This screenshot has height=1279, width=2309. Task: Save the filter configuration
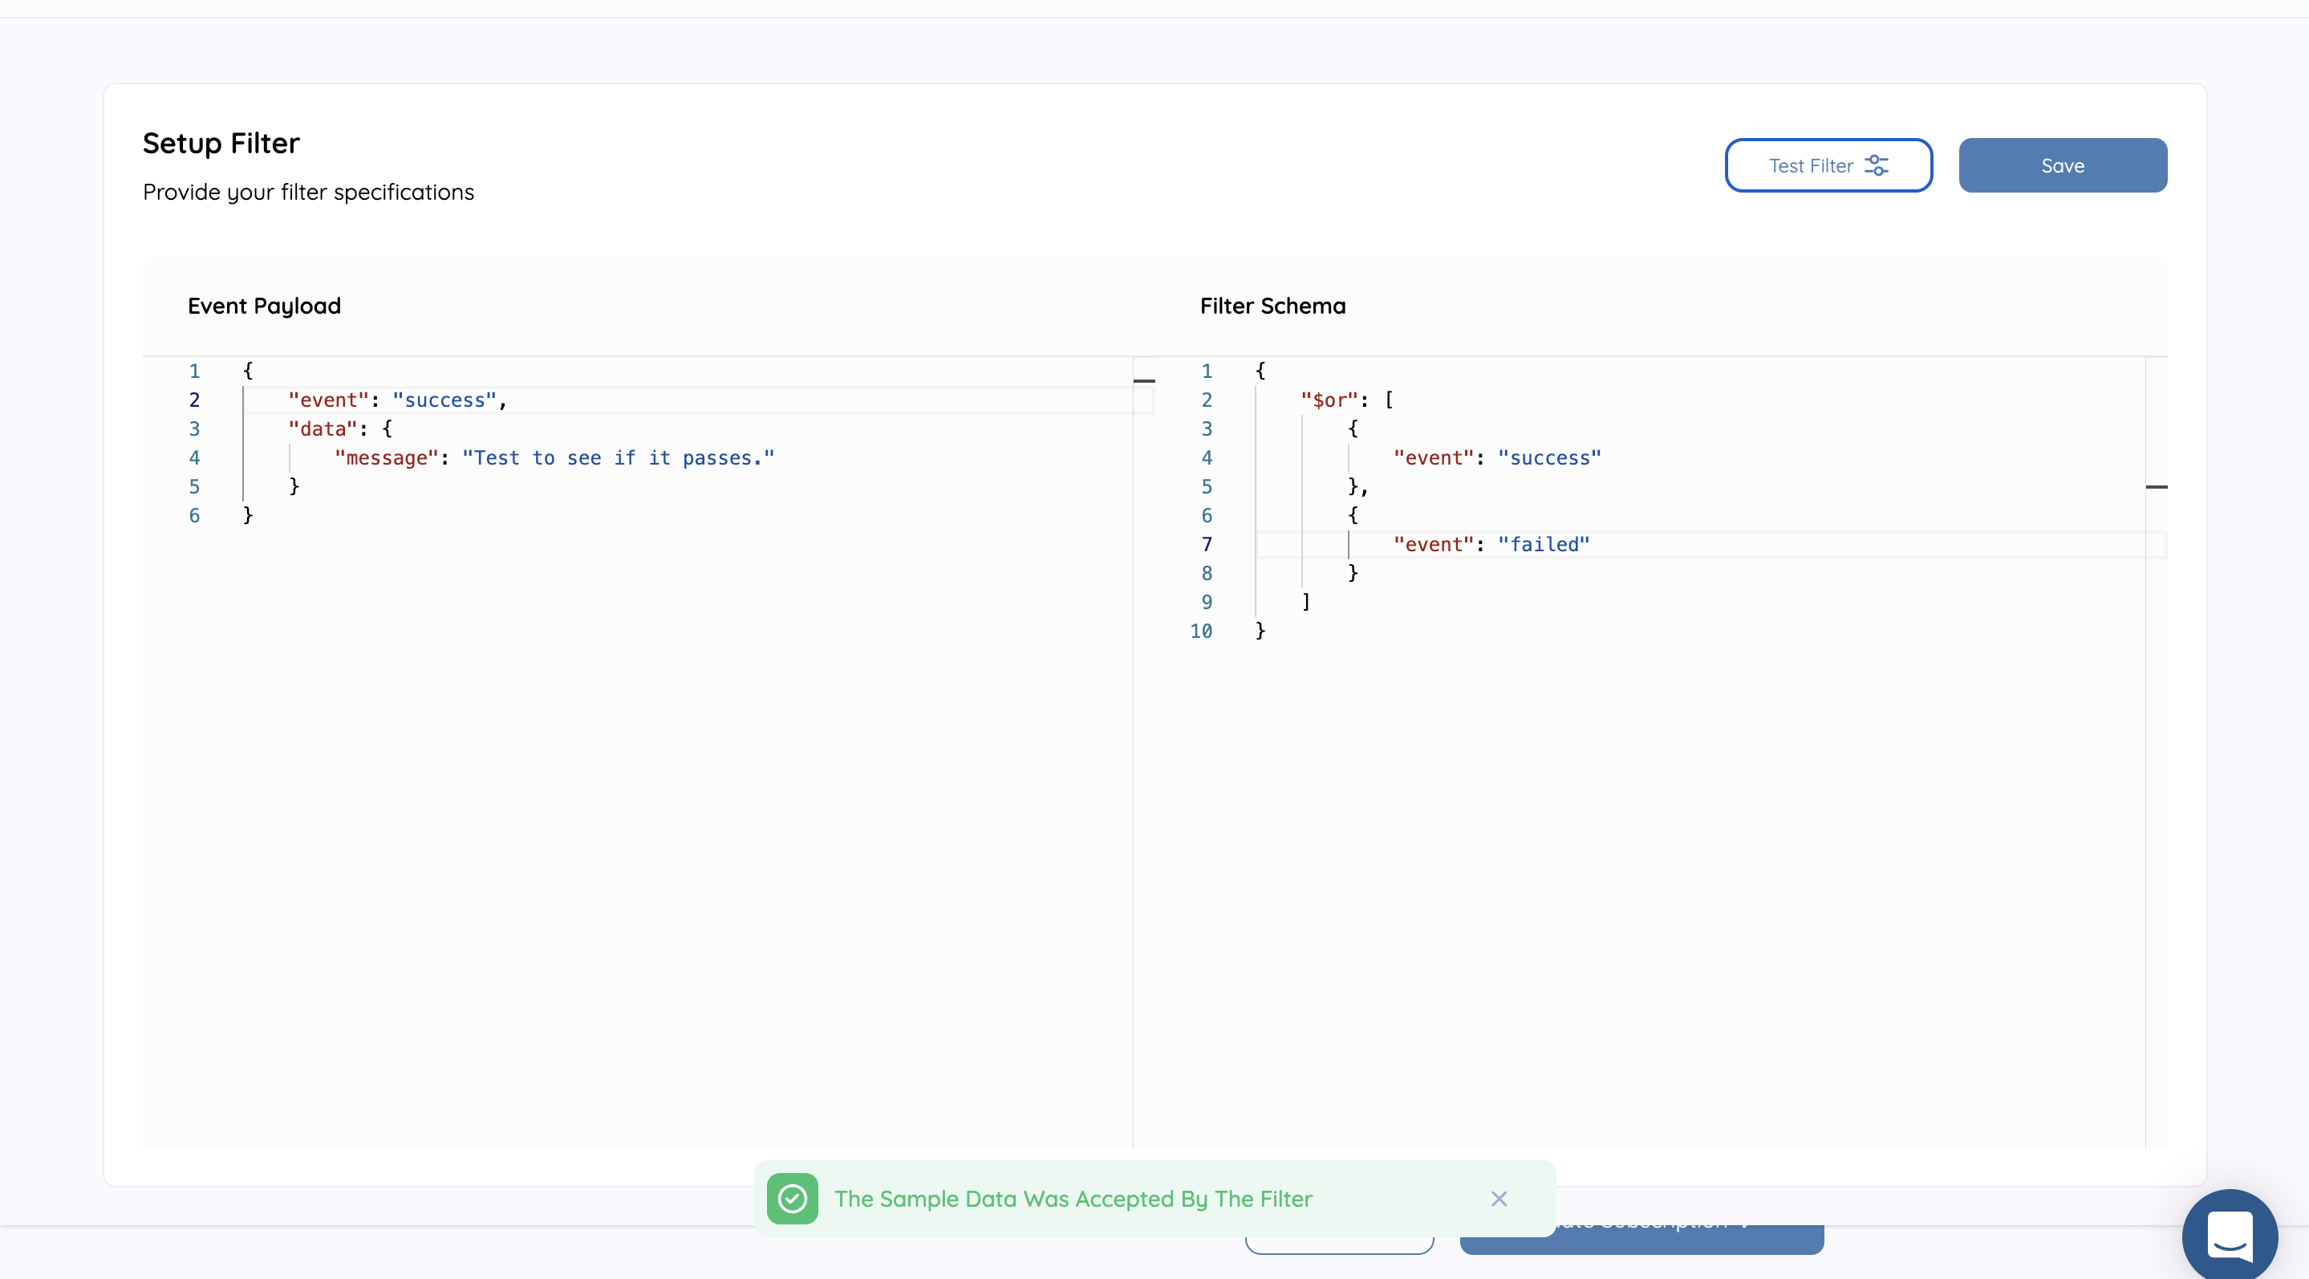[x=2062, y=166]
